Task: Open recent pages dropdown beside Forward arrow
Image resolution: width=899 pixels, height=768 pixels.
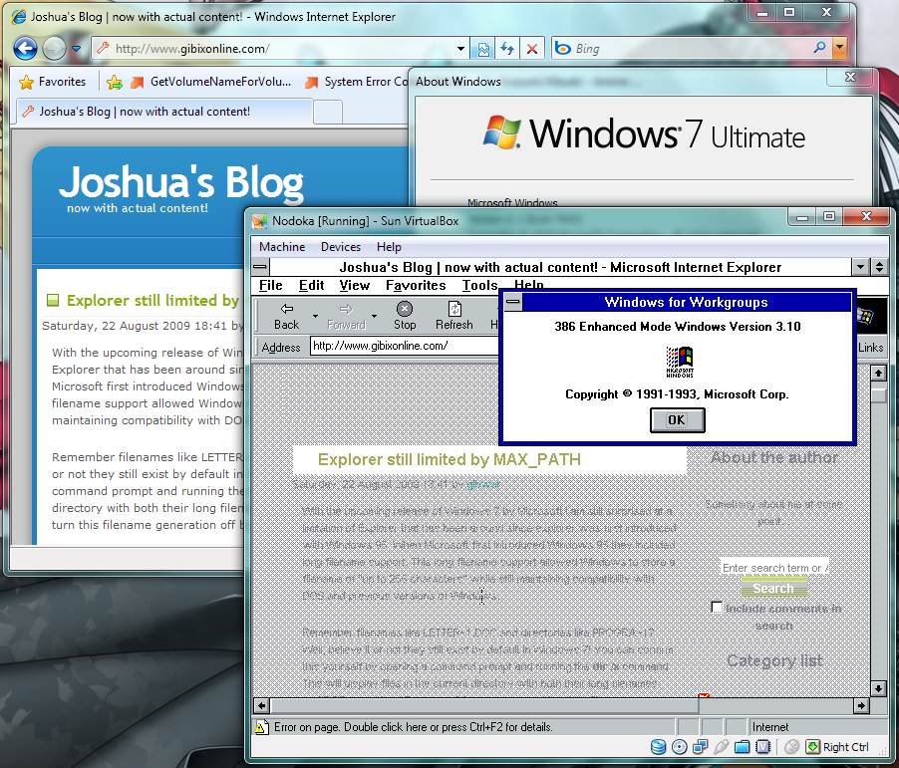Action: coord(77,49)
